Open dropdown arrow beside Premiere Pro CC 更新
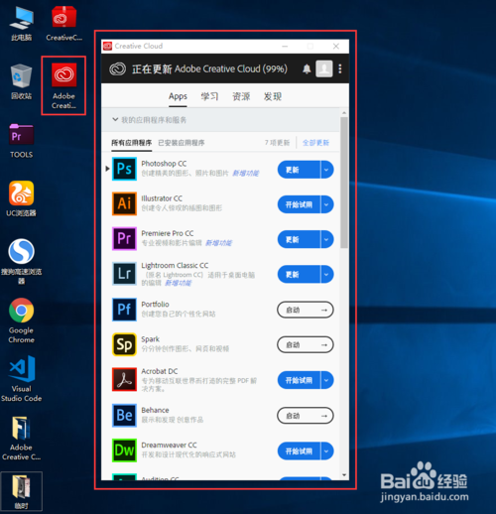496x514 pixels. (x=326, y=239)
